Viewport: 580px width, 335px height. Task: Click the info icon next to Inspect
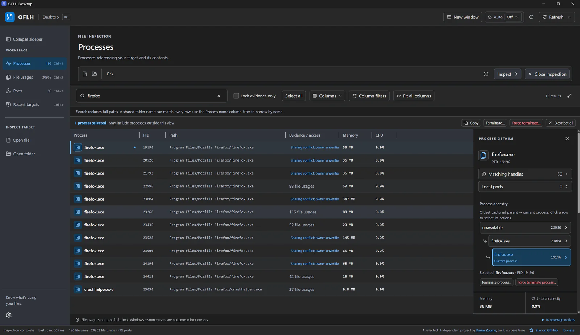pos(486,74)
